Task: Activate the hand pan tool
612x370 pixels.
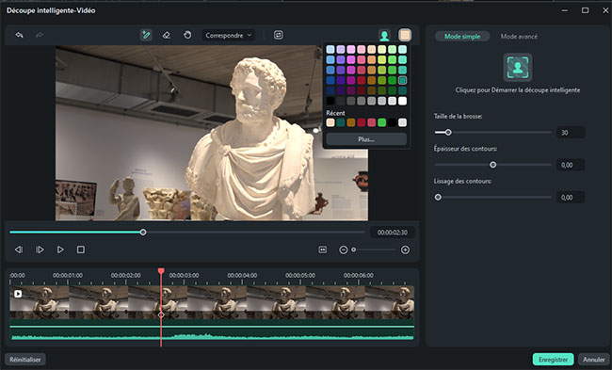Action: (x=187, y=35)
